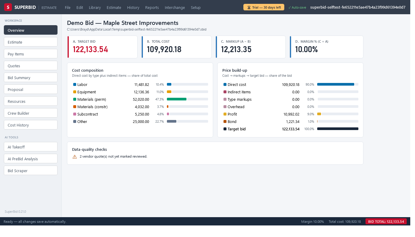Click the Overhead color swatch
Screen dimensions: 415x237
[x=225, y=107]
